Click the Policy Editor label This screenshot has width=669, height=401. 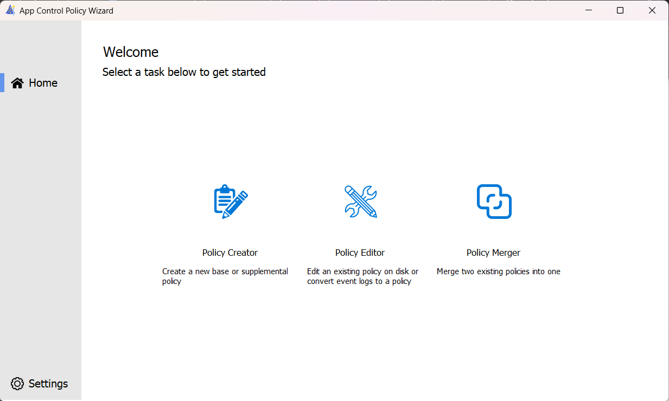click(360, 253)
